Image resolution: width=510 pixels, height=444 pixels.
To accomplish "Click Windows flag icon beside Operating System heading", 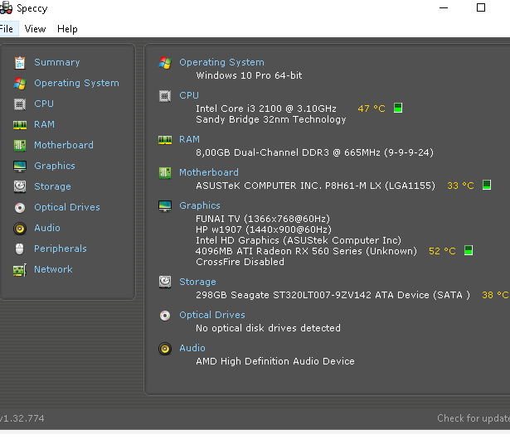I will tap(165, 63).
